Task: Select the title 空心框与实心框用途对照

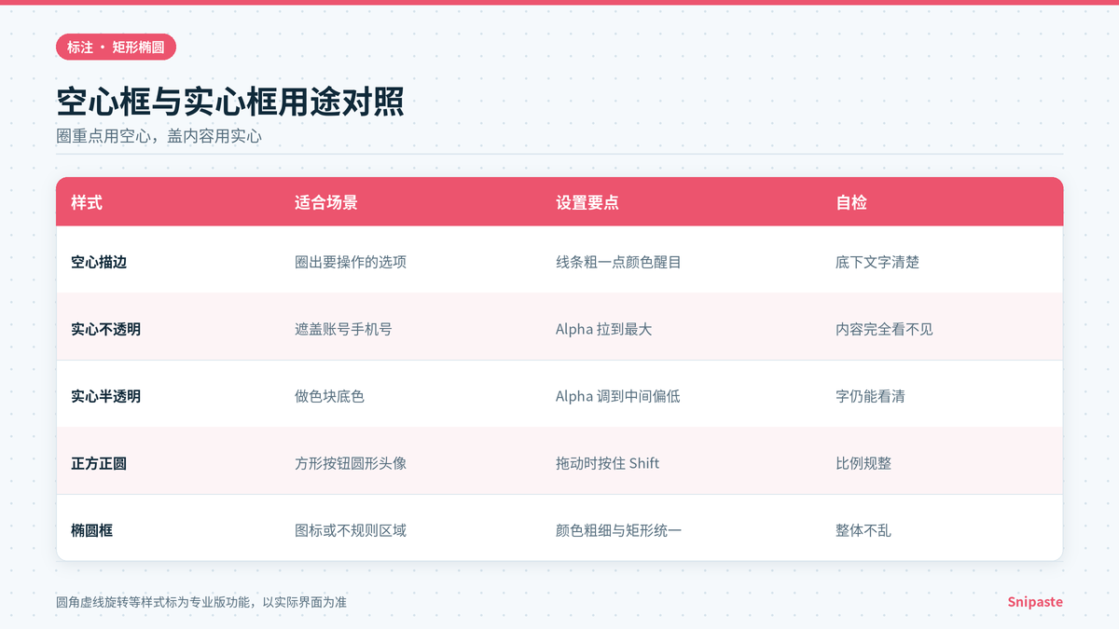Action: point(230,103)
